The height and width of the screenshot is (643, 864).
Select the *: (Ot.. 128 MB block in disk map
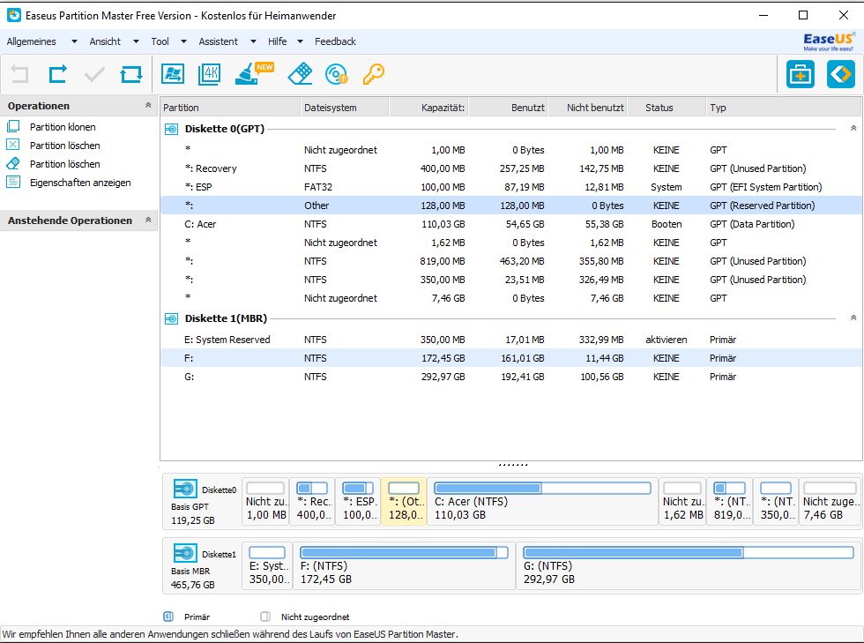(x=404, y=502)
